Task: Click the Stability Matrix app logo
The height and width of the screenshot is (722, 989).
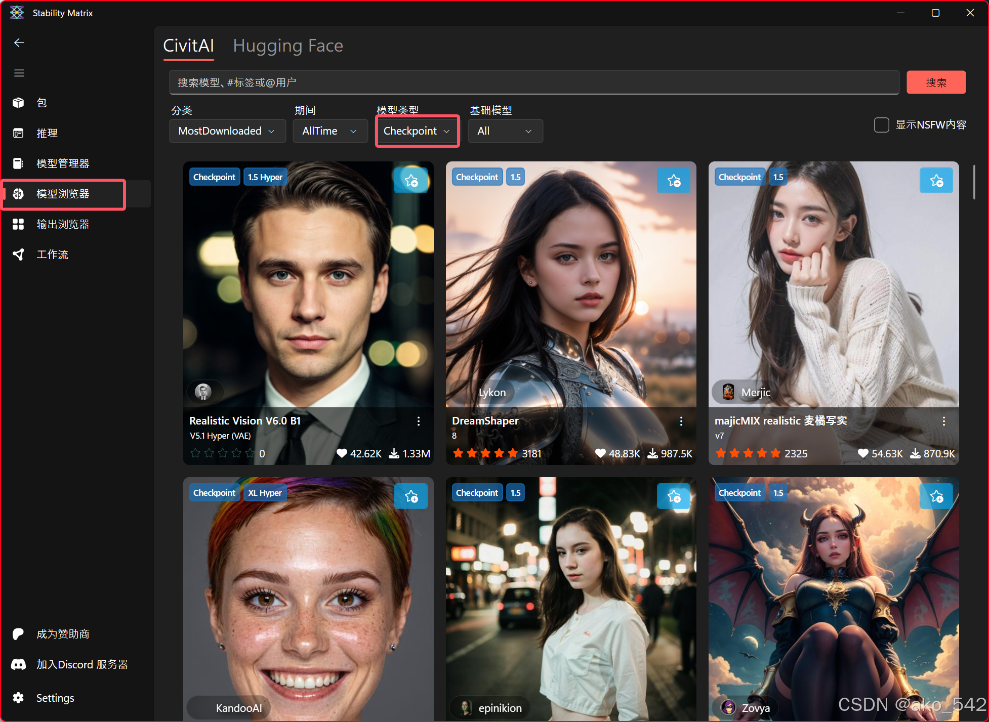Action: coord(17,13)
